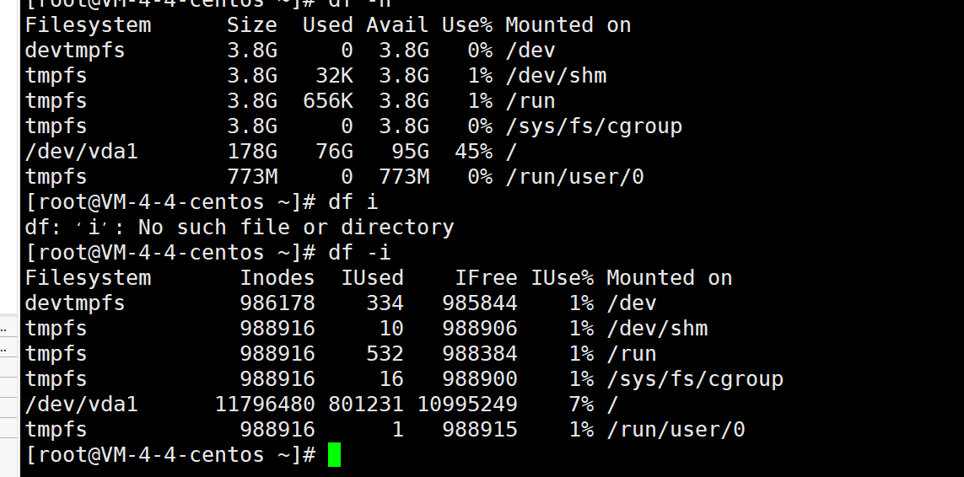Select the "95G" available value
The image size is (964, 477).
point(410,151)
